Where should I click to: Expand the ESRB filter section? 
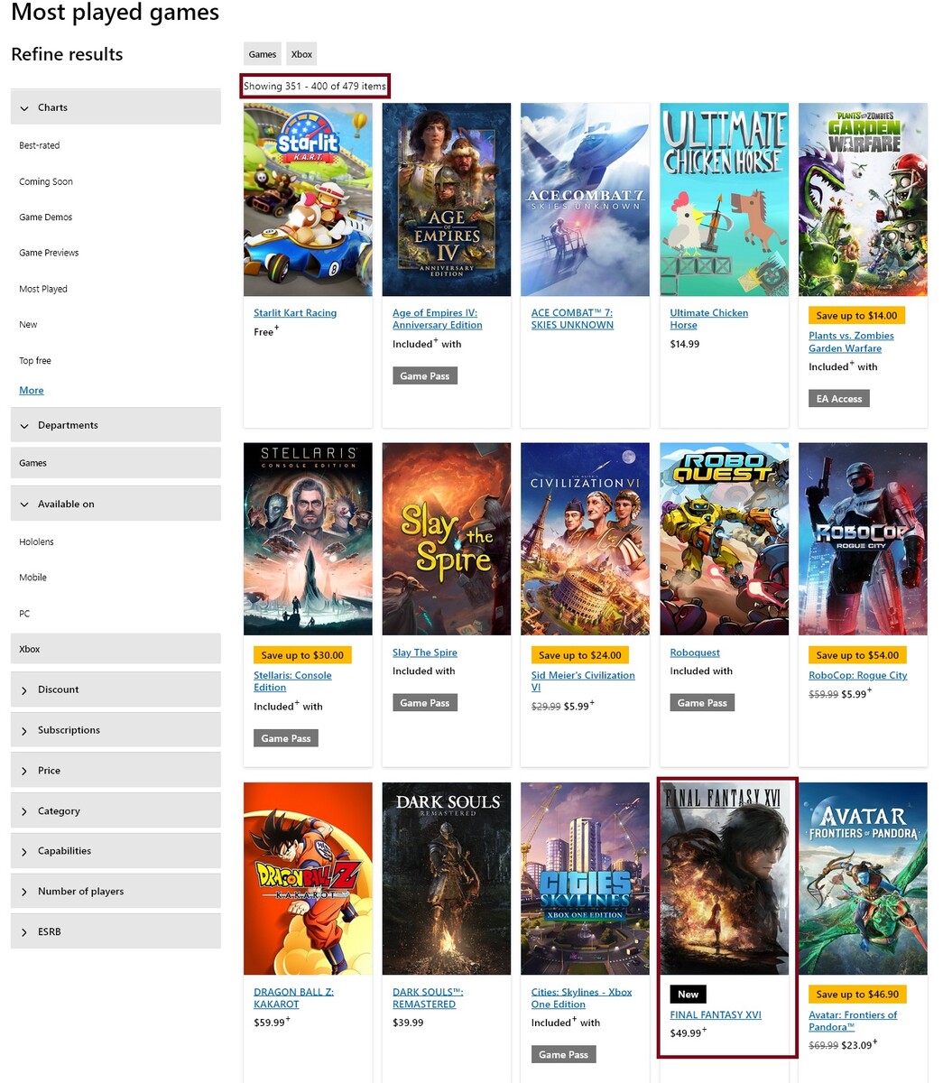point(116,931)
